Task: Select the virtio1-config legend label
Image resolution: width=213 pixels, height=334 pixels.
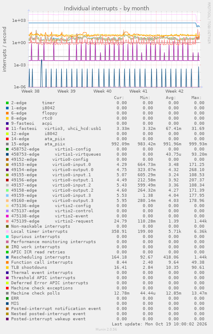Action: 73,149
